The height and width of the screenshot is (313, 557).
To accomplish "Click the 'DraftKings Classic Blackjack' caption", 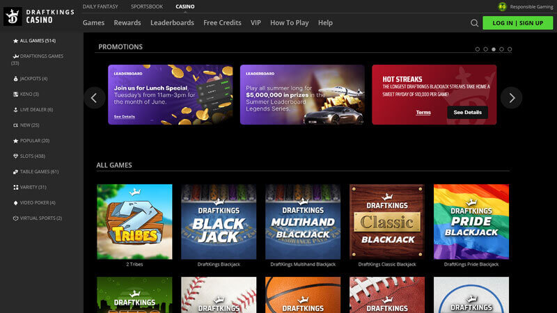I will click(387, 264).
